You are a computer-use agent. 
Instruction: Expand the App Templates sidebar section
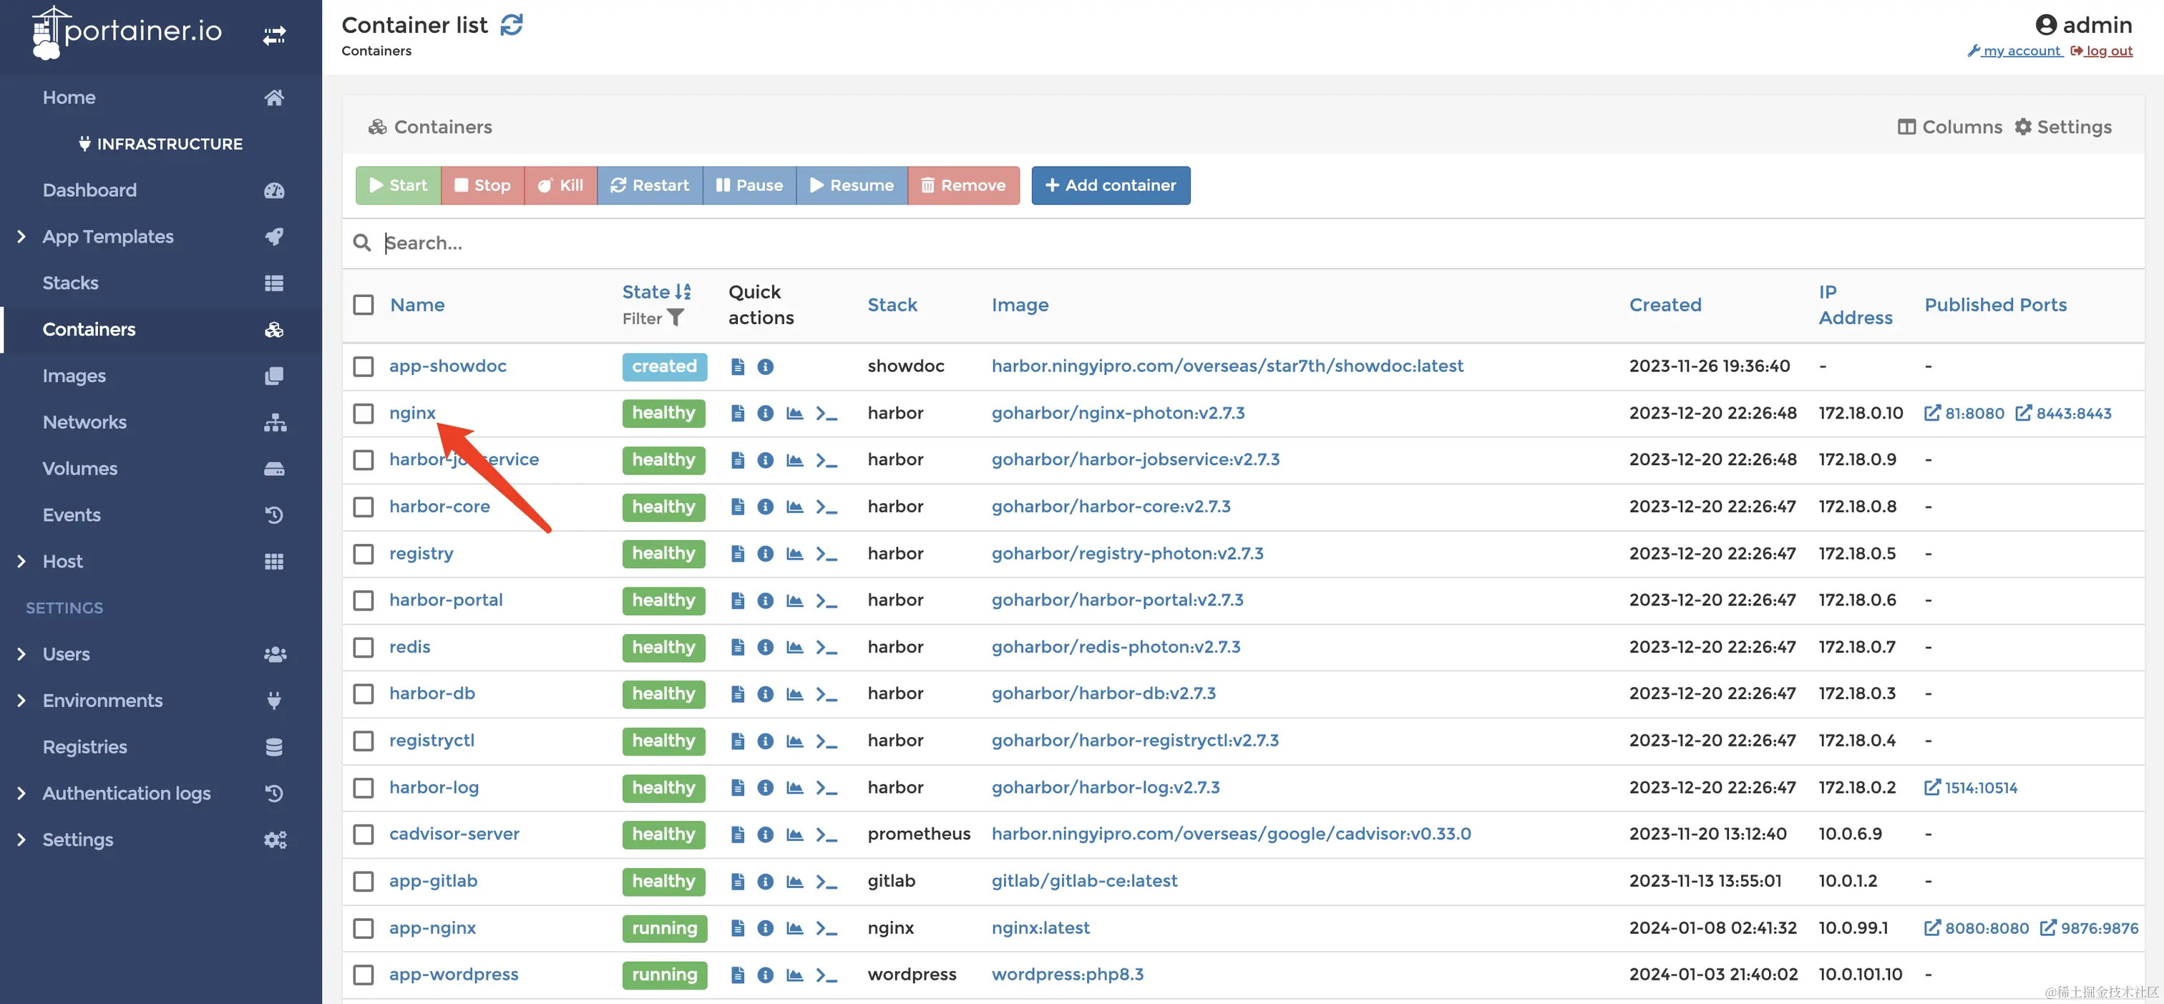[x=22, y=237]
